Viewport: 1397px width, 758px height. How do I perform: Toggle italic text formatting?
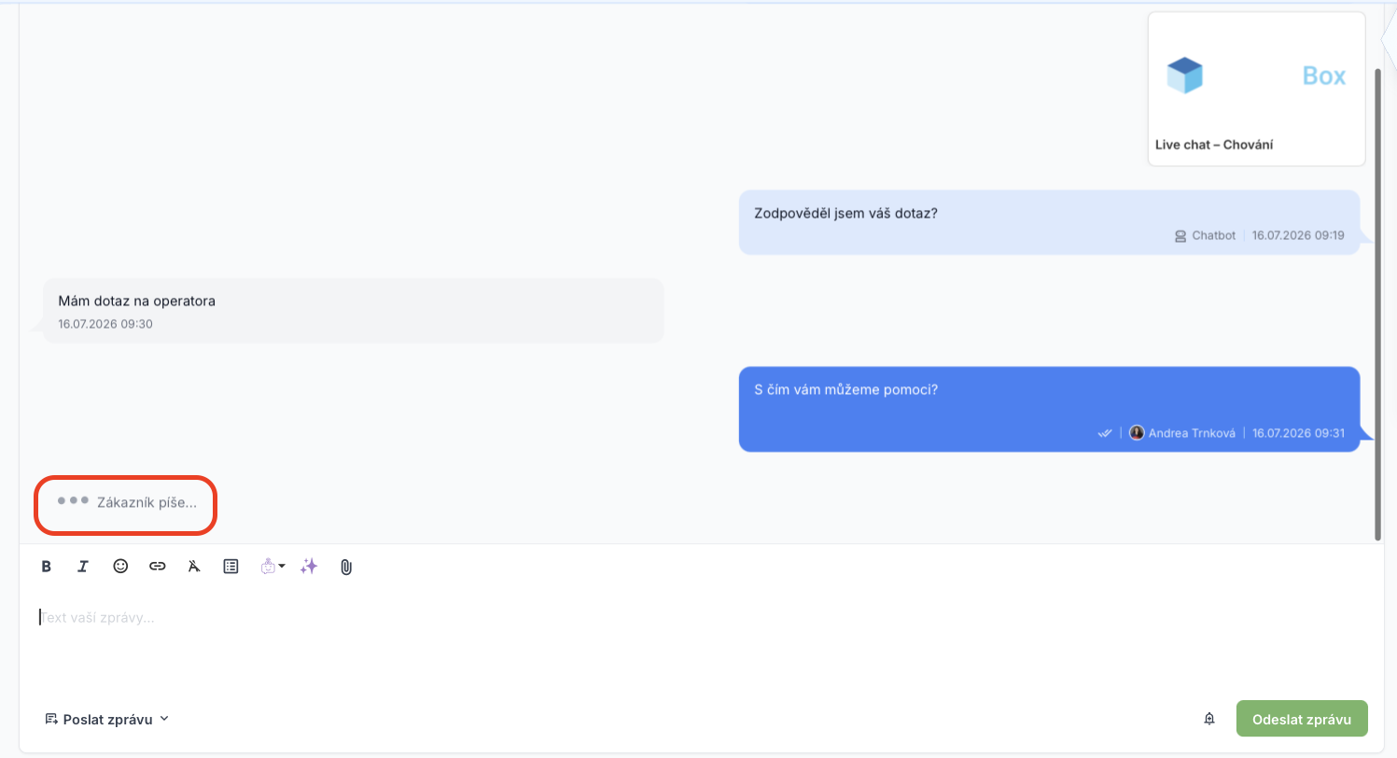coord(83,566)
